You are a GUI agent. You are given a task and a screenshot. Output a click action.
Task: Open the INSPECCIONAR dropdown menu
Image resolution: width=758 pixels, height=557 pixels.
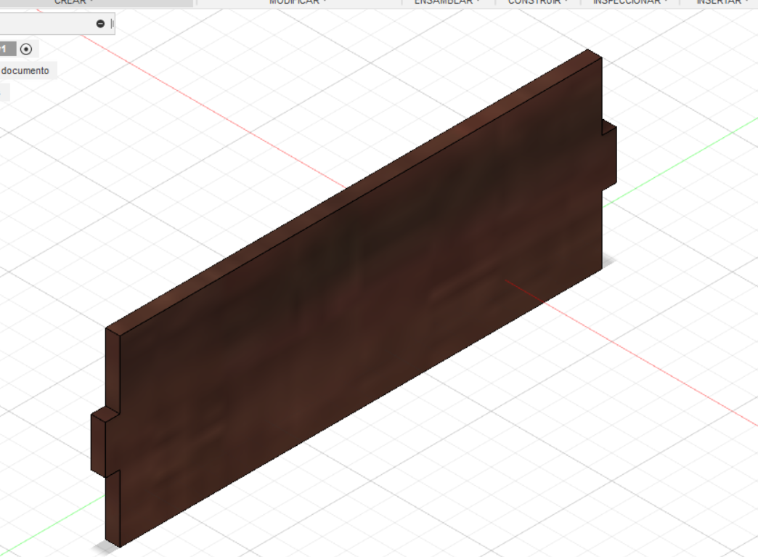pos(630,2)
